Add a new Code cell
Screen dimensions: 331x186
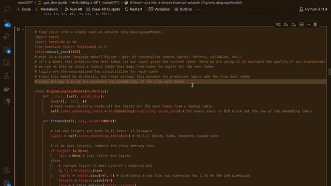coord(23,9)
